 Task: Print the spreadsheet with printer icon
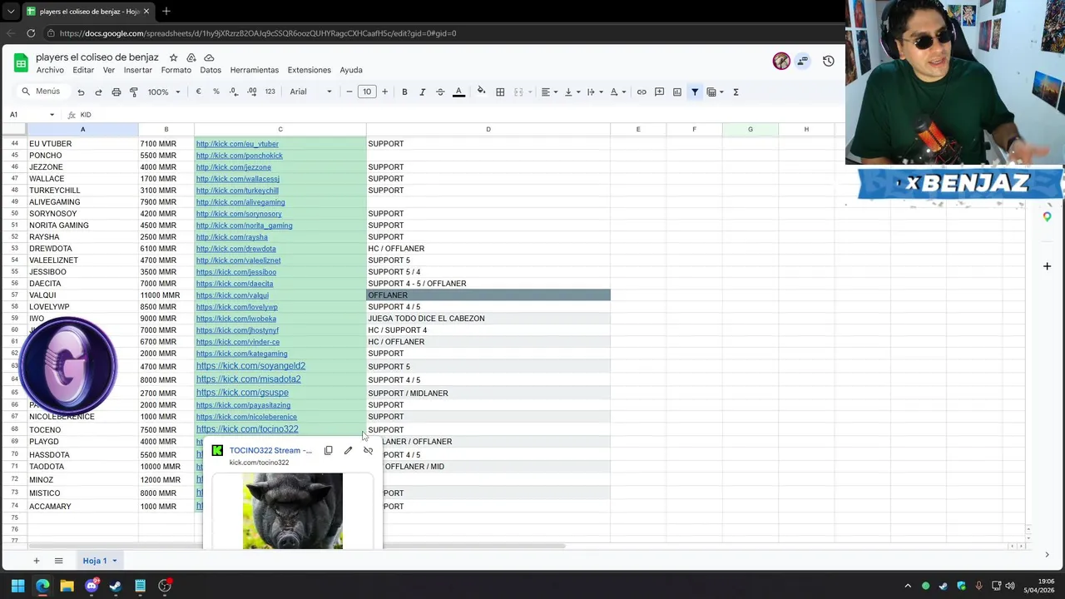coord(116,92)
